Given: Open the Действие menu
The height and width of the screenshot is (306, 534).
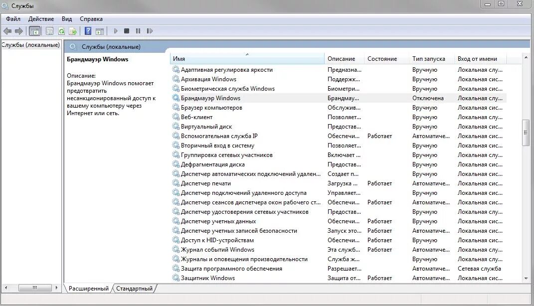Looking at the screenshot, I should pyautogui.click(x=41, y=19).
